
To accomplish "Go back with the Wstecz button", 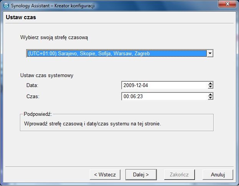I will 105,174.
